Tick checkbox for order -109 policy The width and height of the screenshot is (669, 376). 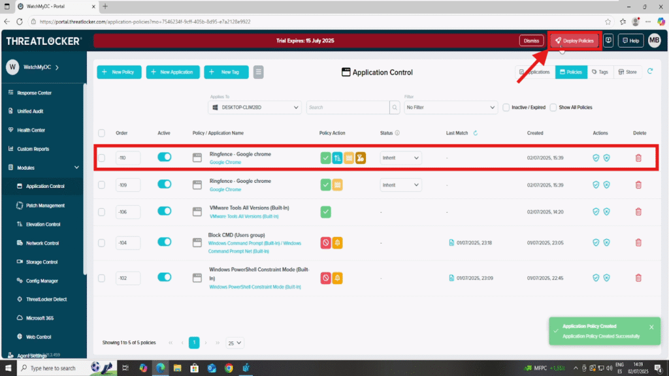coord(101,185)
